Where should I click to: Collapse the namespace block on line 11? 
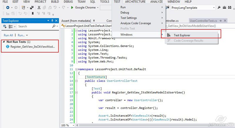(76, 69)
